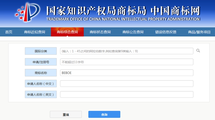Viewport: 215px width, 120px height.
Task: Focus the 申请/注册号 input field
Action: [x=127, y=62]
